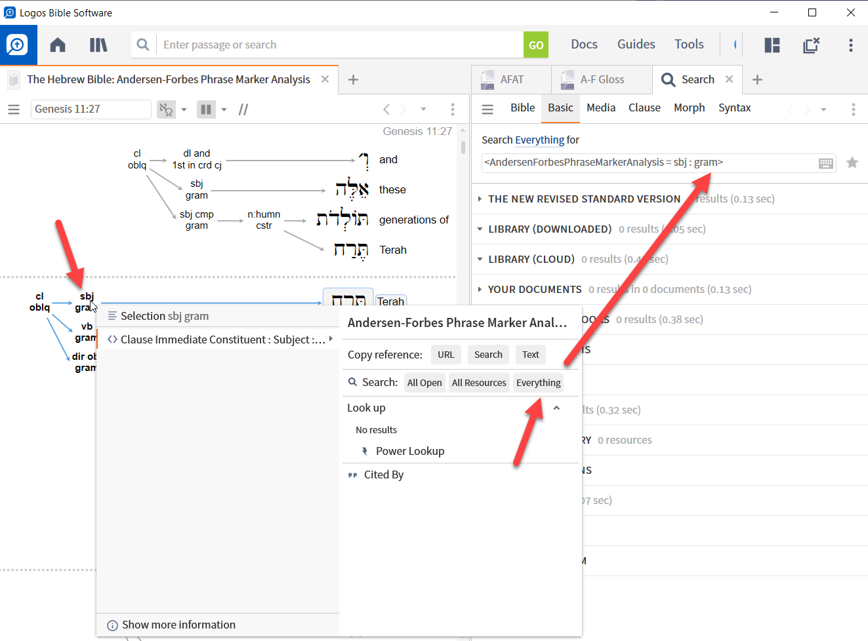Copy reference as Text
868x641 pixels.
click(531, 355)
